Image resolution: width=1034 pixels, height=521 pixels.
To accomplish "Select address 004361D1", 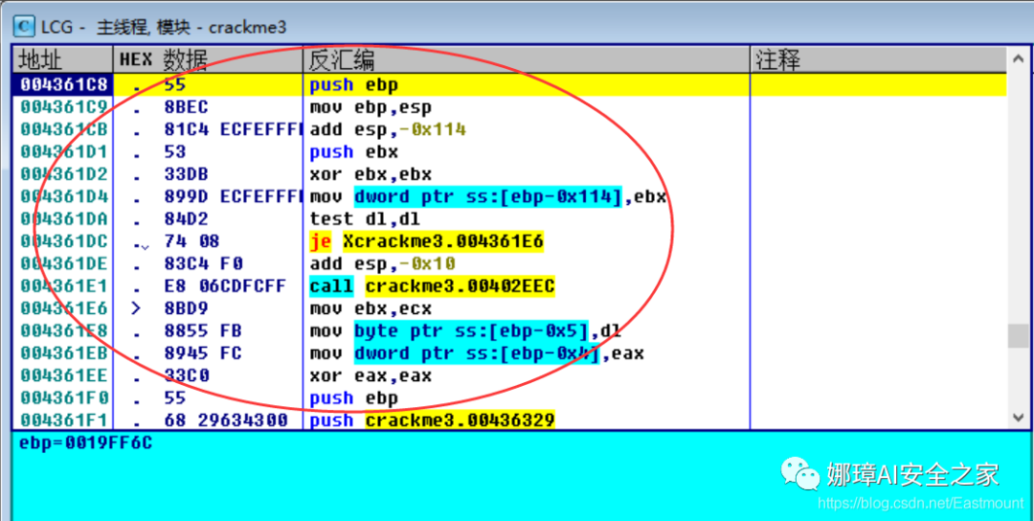I will (63, 151).
